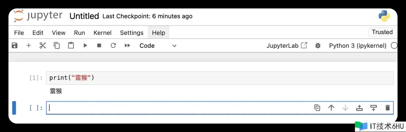Copy the selected cell using the toolbar
The height and width of the screenshot is (132, 406).
57,46
